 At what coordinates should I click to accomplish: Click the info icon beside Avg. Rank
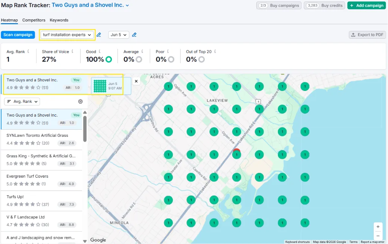point(28,51)
